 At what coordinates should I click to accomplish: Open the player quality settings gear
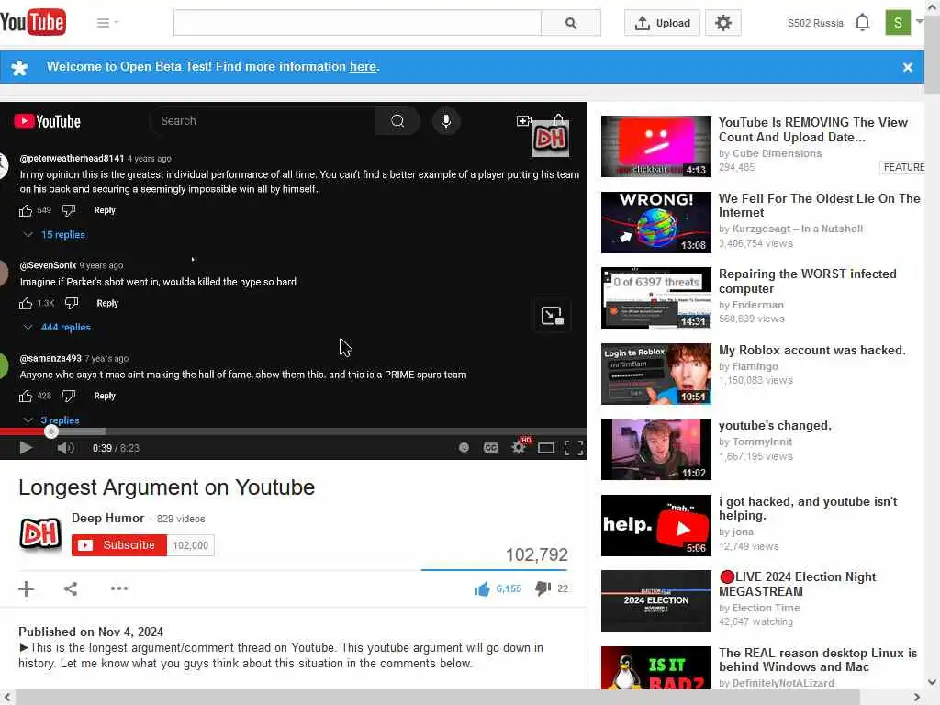pyautogui.click(x=519, y=447)
